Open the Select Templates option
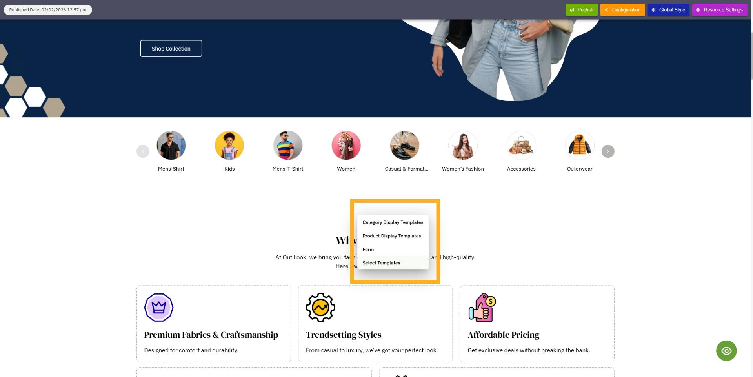The height and width of the screenshot is (377, 753). click(x=381, y=263)
